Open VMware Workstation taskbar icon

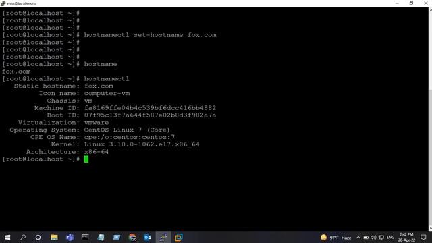[x=178, y=237]
